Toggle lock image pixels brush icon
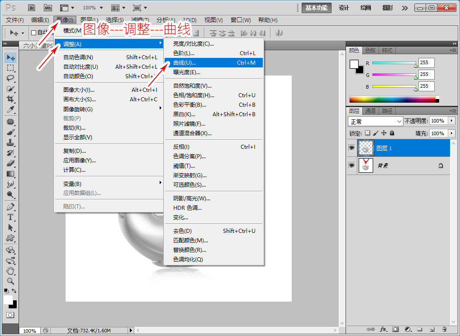This screenshot has width=460, height=336. pos(376,133)
